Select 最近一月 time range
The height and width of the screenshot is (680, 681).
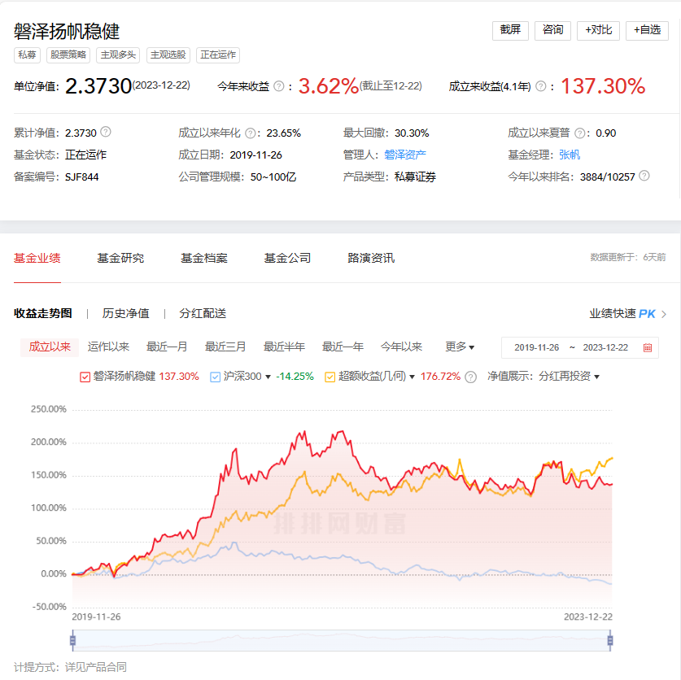(x=167, y=347)
